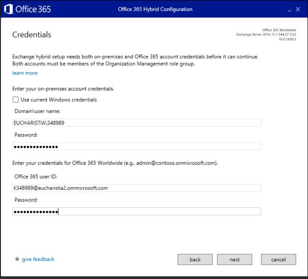Viewport: 308px width, 279px height.
Task: Focus the Domain\user name field
Action: (136, 123)
